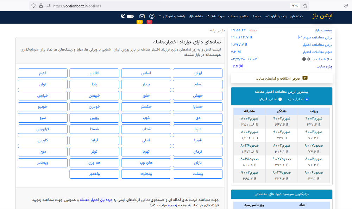Click the های وب symbol button
Screen dimensions: 352x209
[146, 163]
